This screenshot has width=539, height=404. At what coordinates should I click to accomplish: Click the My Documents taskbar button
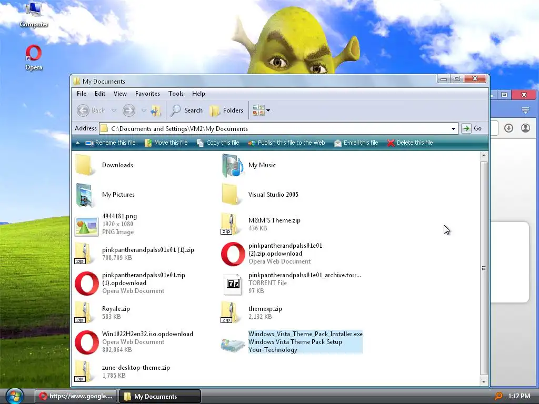160,396
